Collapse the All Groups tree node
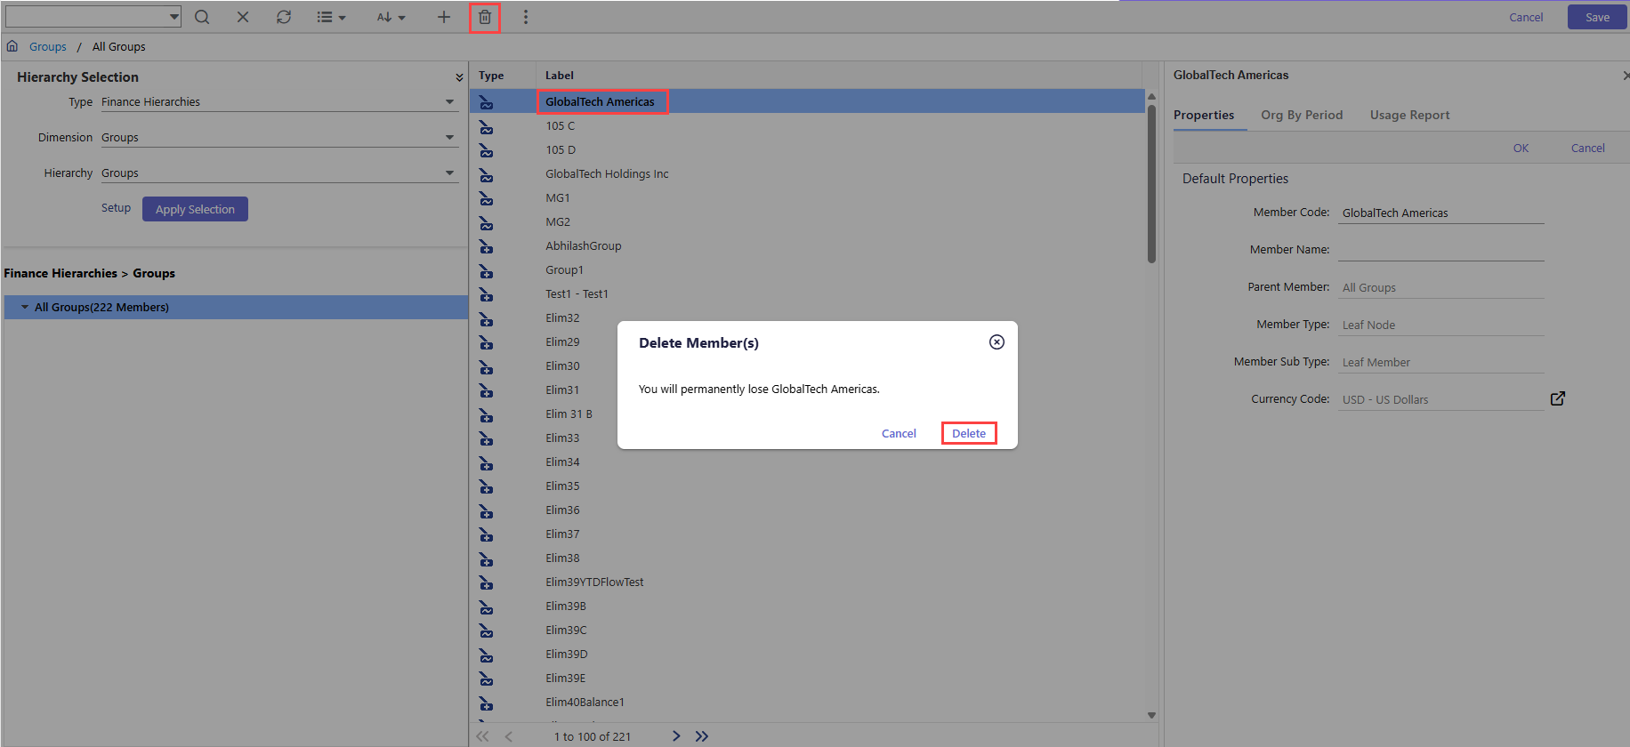This screenshot has width=1630, height=747. [x=25, y=307]
